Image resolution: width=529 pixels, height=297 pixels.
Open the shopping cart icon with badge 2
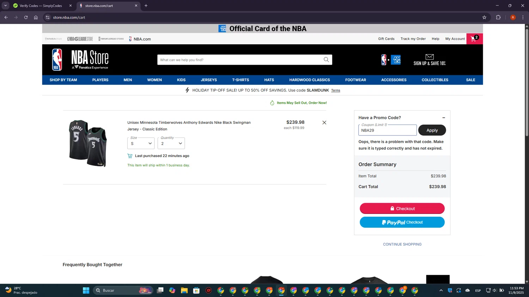tap(474, 39)
